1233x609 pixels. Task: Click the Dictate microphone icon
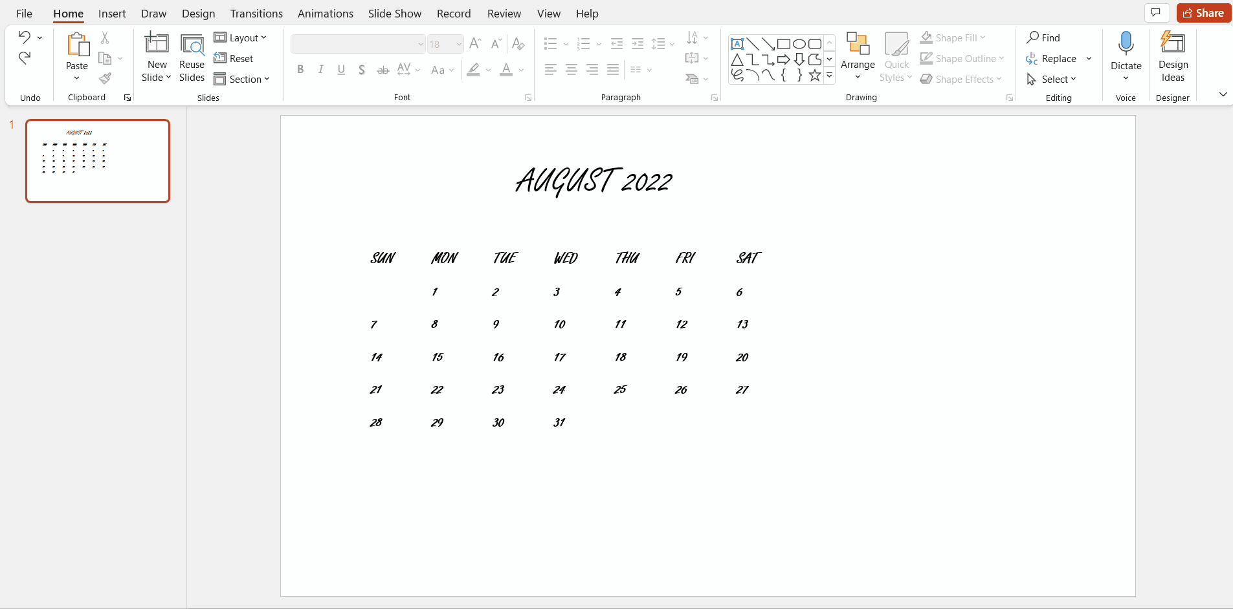1126,45
